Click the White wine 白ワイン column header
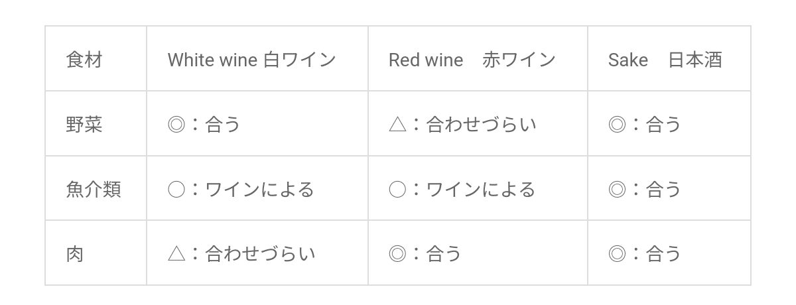This screenshot has width=796, height=305. (x=251, y=60)
